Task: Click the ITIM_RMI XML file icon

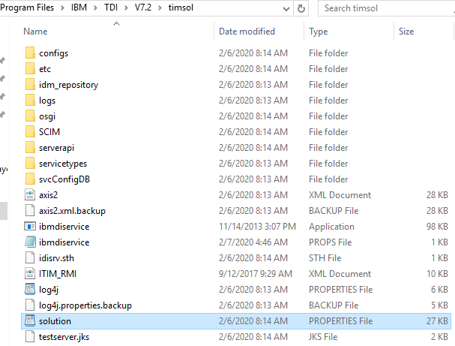Action: (30, 274)
